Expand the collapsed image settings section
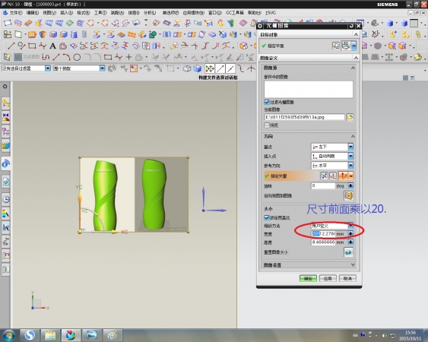Screen dimensions: 428x342 click(x=309, y=265)
